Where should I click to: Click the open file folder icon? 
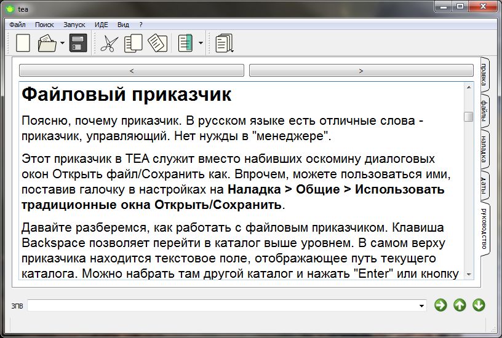click(47, 43)
